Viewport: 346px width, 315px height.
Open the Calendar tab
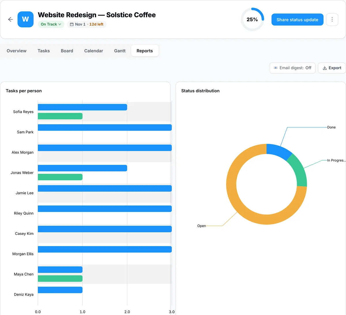[x=93, y=51]
